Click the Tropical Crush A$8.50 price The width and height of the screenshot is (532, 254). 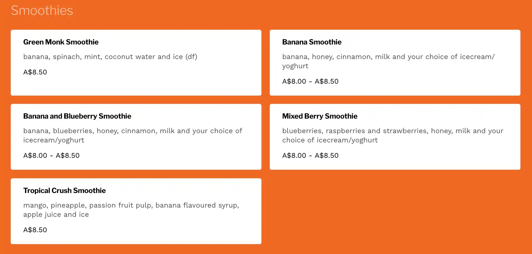click(x=35, y=230)
